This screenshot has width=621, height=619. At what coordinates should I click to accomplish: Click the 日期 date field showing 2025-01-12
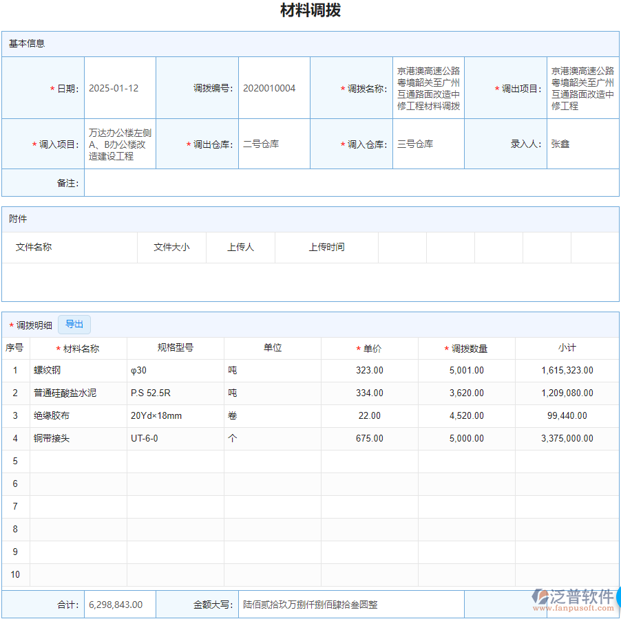(x=120, y=87)
